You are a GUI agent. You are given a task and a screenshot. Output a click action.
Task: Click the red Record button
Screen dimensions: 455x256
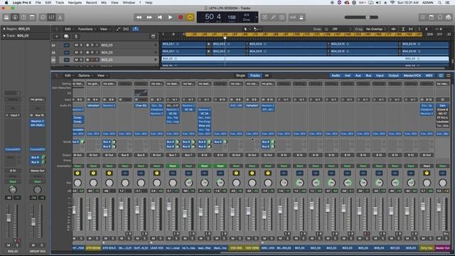[x=181, y=17]
